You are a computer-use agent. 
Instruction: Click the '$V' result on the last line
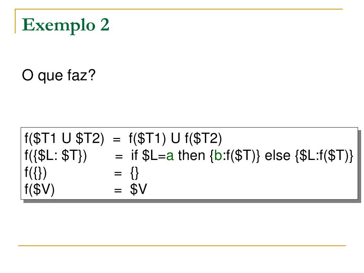point(139,189)
